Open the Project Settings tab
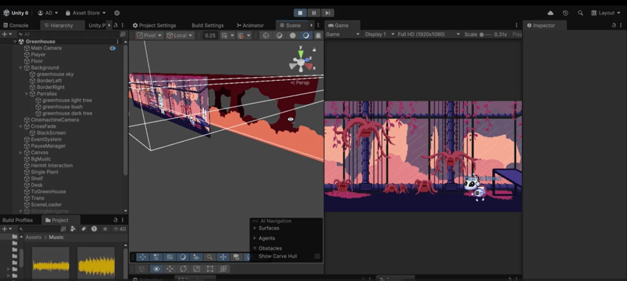627x281 pixels. (x=154, y=25)
